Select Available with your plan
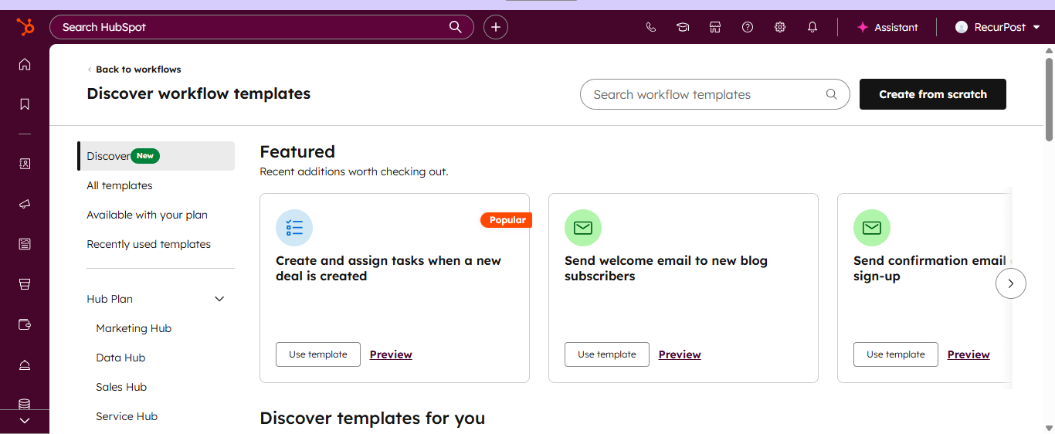The height and width of the screenshot is (434, 1055). pos(148,215)
